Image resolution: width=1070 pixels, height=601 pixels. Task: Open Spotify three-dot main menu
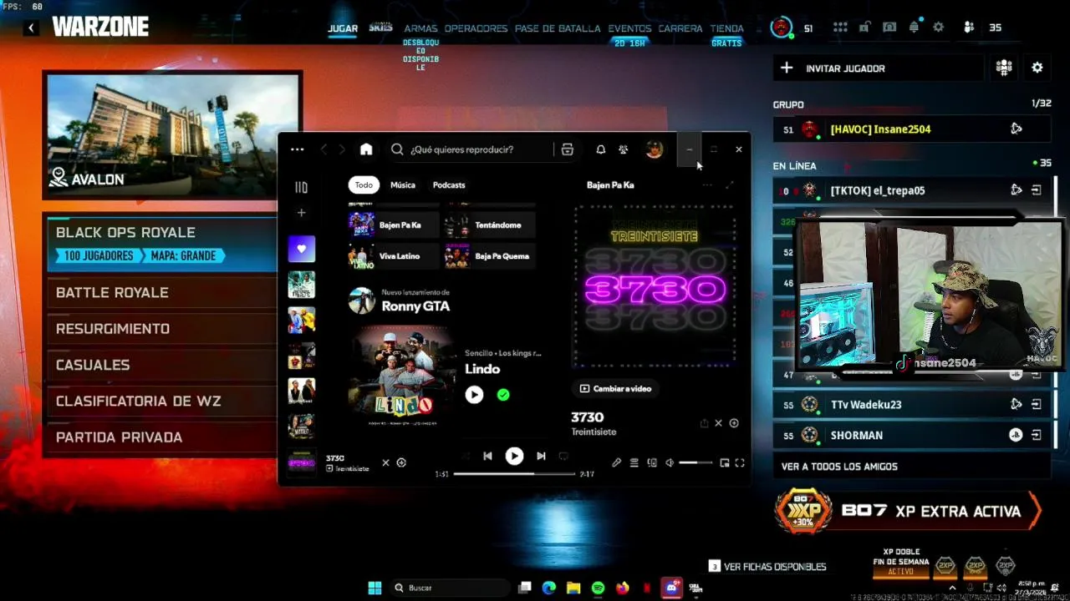(x=298, y=149)
